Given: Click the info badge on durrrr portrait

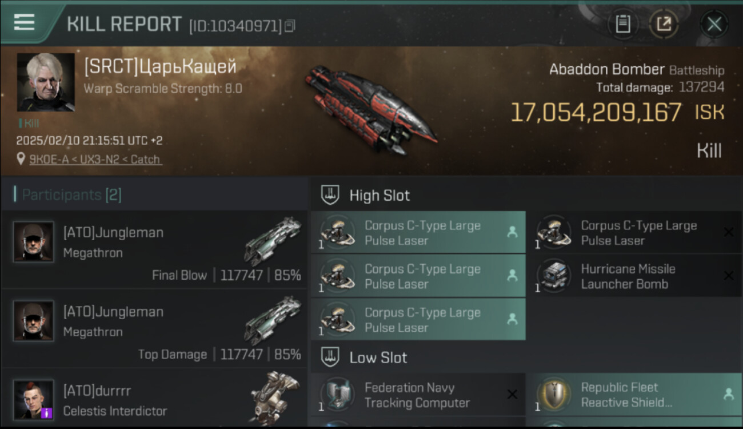Looking at the screenshot, I should (47, 413).
